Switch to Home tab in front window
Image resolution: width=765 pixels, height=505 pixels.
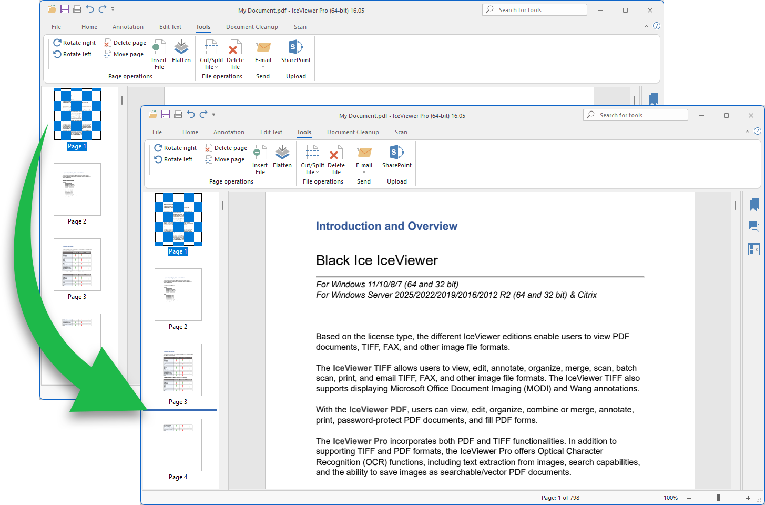pos(190,132)
